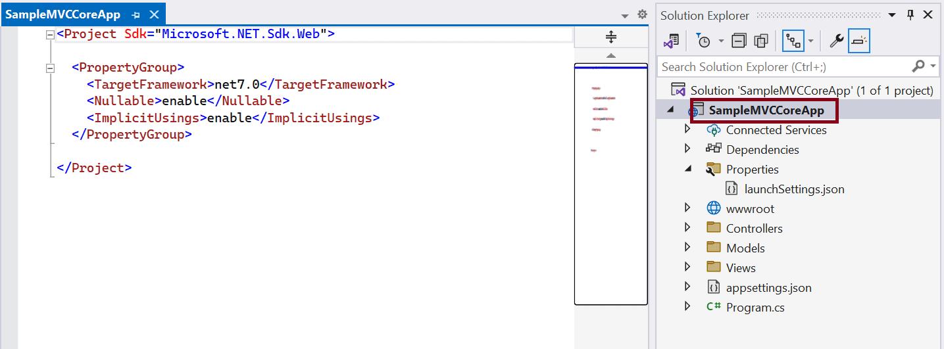Open editor tab settings gear
Viewport: 944px width, 349px height.
[642, 14]
